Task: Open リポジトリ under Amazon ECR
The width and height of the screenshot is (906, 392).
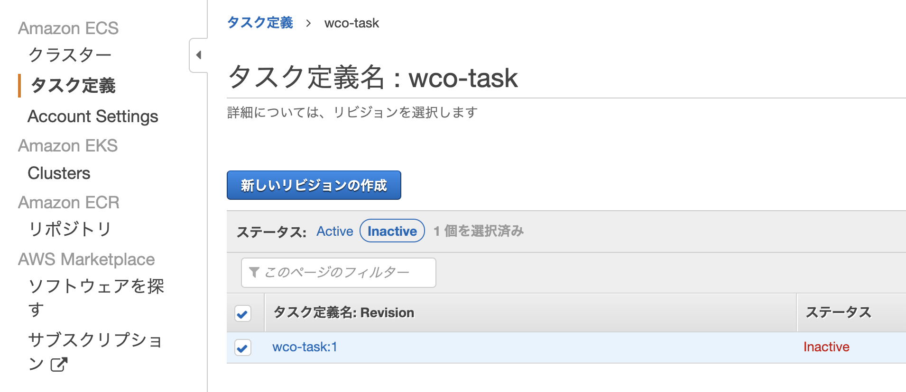Action: click(x=70, y=229)
